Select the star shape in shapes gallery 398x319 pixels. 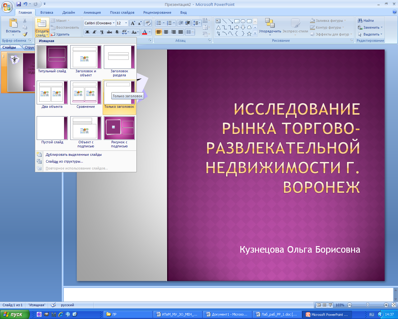click(x=249, y=34)
